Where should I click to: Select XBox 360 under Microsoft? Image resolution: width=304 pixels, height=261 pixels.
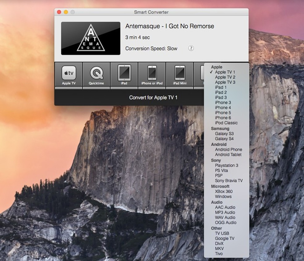pos(226,191)
